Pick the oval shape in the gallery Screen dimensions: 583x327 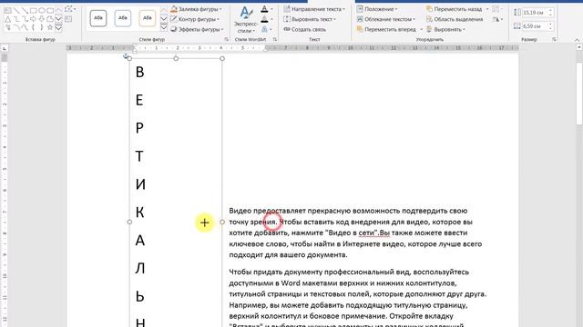[42, 10]
